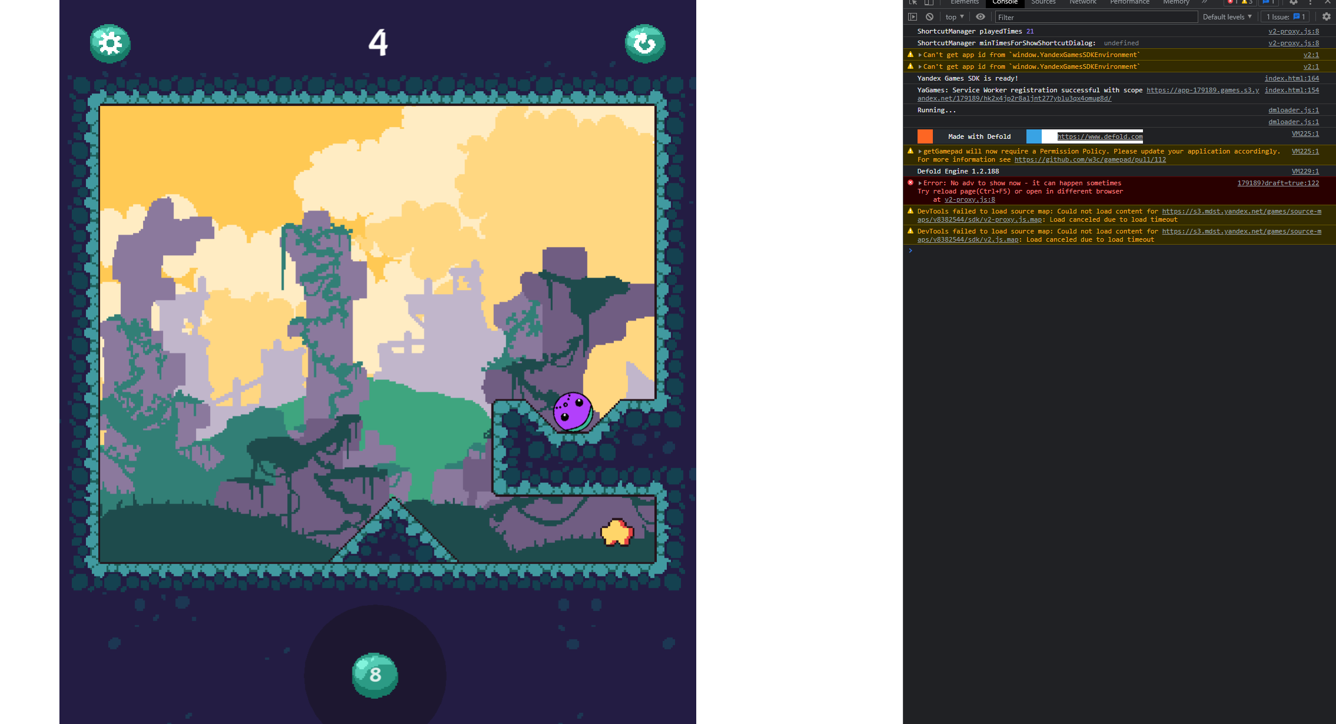The image size is (1336, 724).
Task: Click the refresh/restart icon top-right
Action: [x=644, y=42]
